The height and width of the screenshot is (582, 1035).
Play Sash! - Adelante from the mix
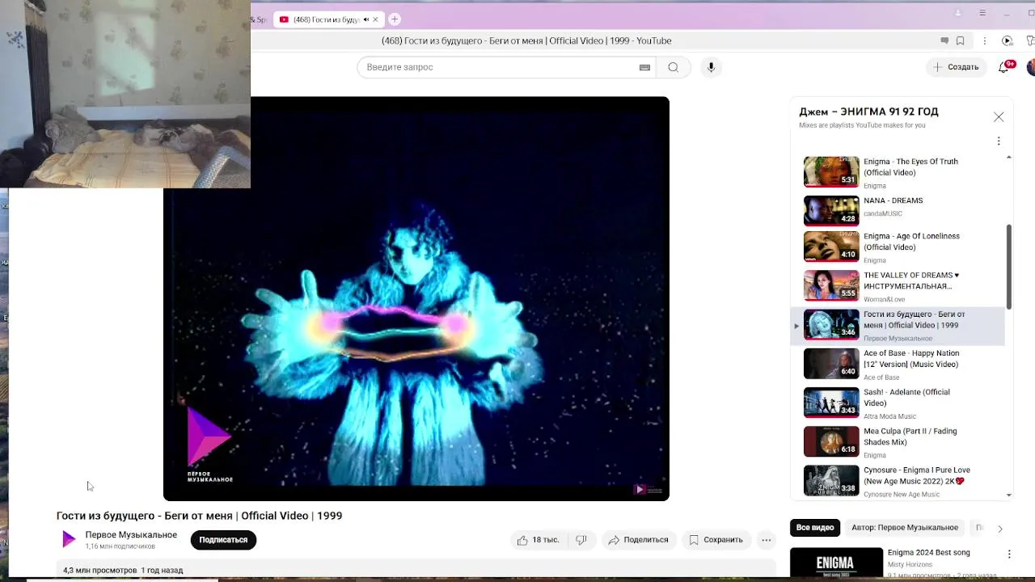pyautogui.click(x=898, y=403)
